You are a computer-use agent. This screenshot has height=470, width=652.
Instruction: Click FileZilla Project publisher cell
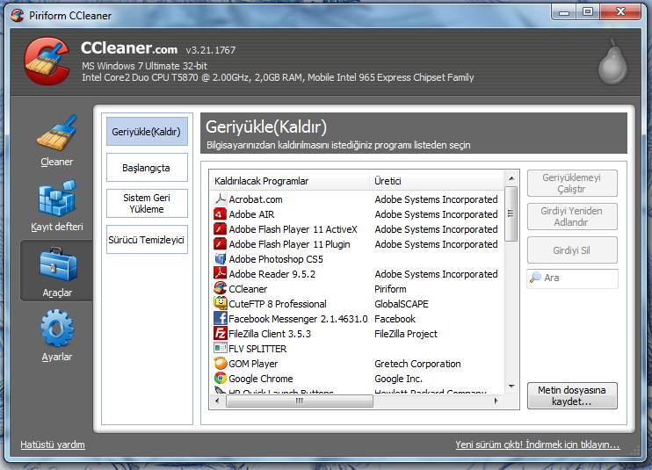pos(406,334)
